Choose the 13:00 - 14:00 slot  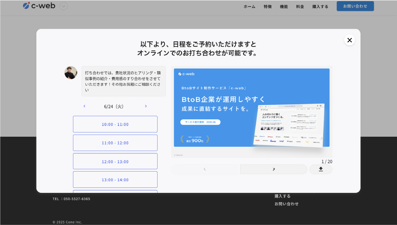click(x=115, y=180)
